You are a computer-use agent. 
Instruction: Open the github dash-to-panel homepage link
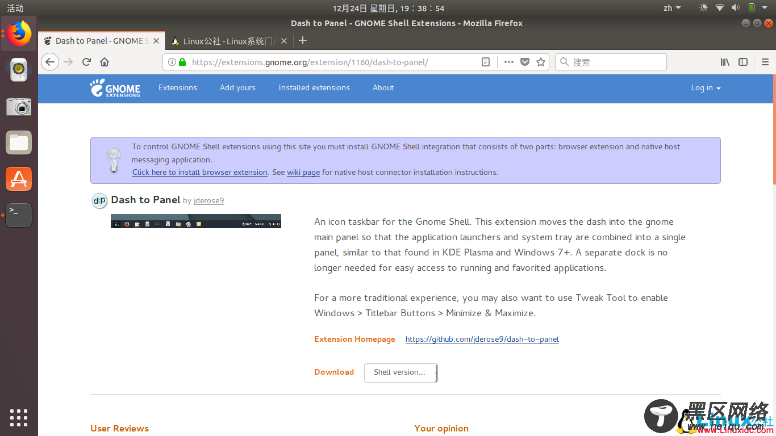click(x=482, y=339)
